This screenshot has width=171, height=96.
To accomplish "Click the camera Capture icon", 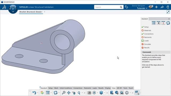I will point(89,93).
